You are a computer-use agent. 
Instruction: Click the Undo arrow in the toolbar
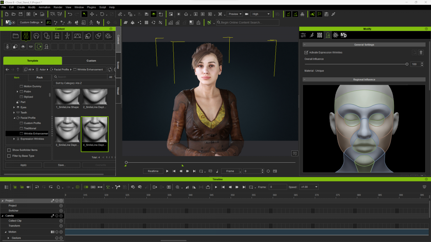(70, 14)
